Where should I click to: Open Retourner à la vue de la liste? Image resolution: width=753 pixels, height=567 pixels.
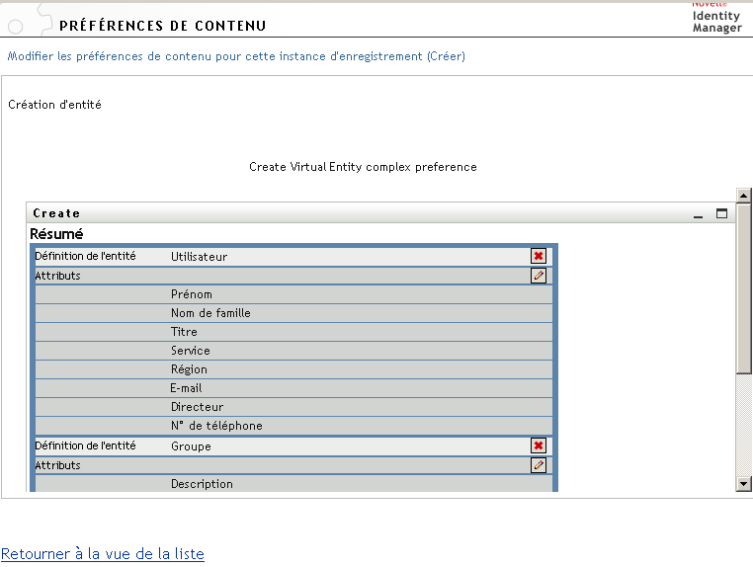tap(103, 553)
